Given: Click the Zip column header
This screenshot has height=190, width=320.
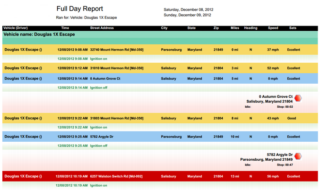Looking at the screenshot, I should pos(216,28).
